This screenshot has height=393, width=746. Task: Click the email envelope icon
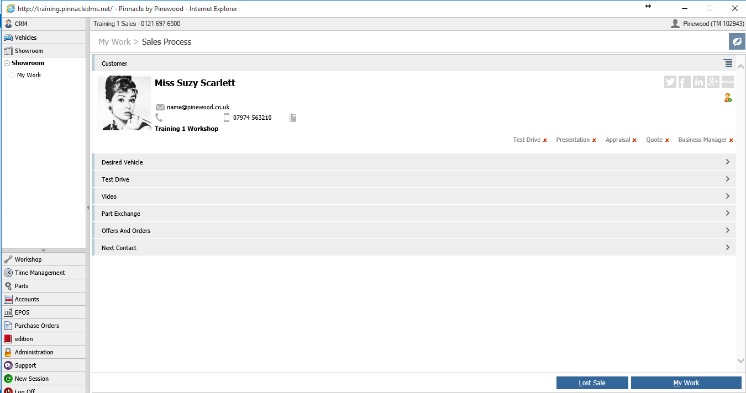160,107
